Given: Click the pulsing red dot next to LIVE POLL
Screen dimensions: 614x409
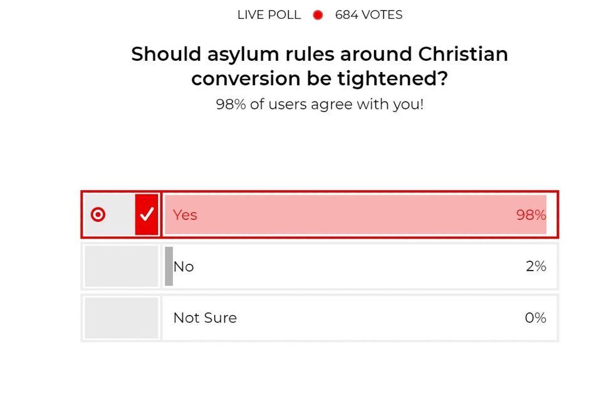Looking at the screenshot, I should coord(317,14).
